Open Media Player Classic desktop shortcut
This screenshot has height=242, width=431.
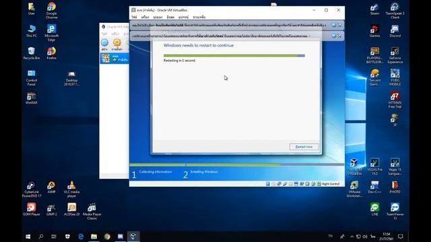(92, 211)
